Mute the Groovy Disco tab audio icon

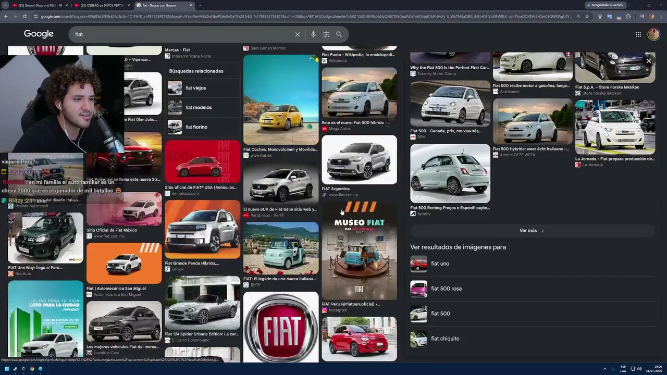60,5
